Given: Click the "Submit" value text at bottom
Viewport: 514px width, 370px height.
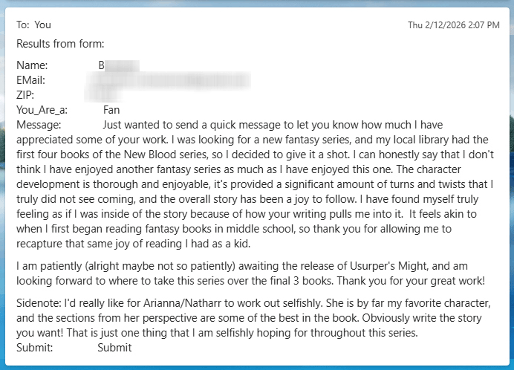Looking at the screenshot, I should (114, 348).
